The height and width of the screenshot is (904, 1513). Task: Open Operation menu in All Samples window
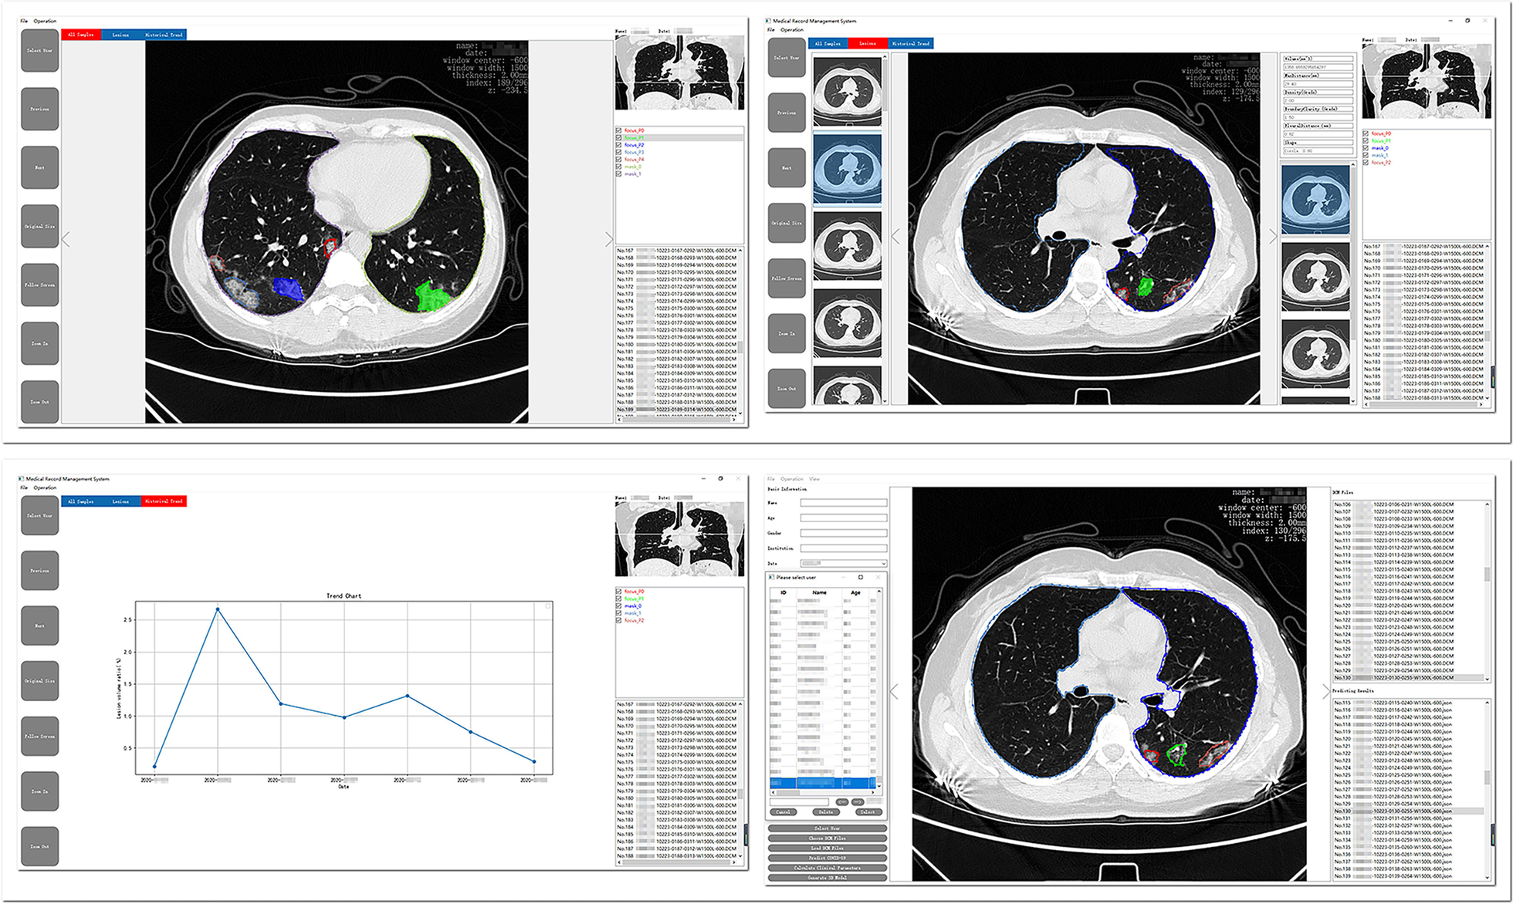click(45, 21)
